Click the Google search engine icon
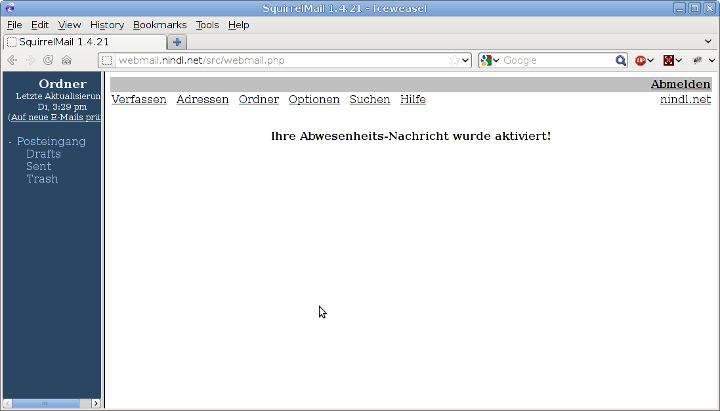This screenshot has height=411, width=720. pyautogui.click(x=486, y=60)
